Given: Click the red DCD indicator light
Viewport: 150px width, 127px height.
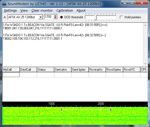Looking at the screenshot, I should click(61, 17).
